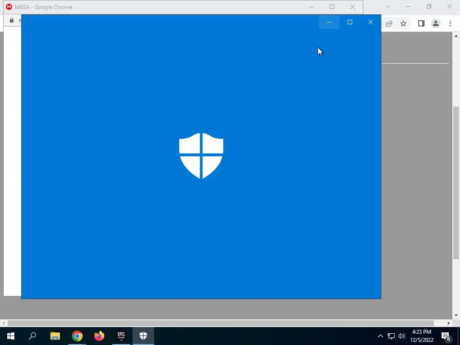
Task: Show hidden system tray icons
Action: click(x=380, y=336)
